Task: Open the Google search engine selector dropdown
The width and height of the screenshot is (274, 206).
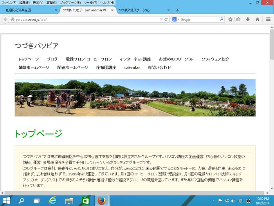Action: (x=176, y=19)
